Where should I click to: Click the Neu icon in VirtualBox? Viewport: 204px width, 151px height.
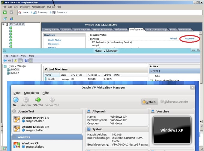point(16,100)
